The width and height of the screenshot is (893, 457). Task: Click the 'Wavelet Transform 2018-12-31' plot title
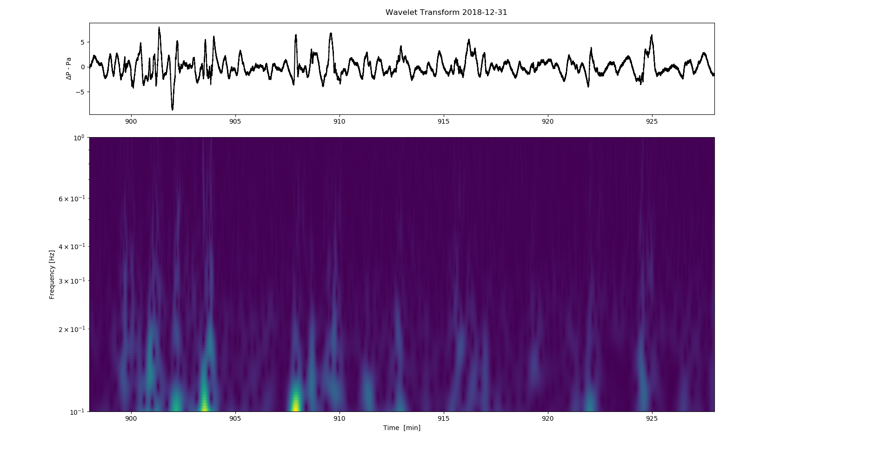(x=446, y=13)
